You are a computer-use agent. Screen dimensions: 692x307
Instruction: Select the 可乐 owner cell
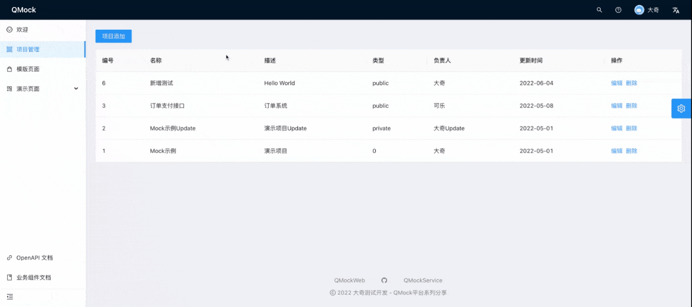pyautogui.click(x=439, y=106)
